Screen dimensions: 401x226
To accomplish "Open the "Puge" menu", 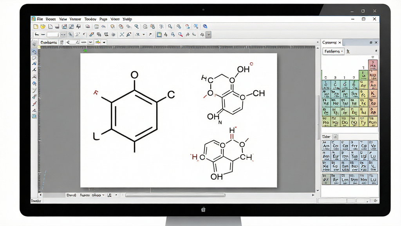I will (103, 19).
